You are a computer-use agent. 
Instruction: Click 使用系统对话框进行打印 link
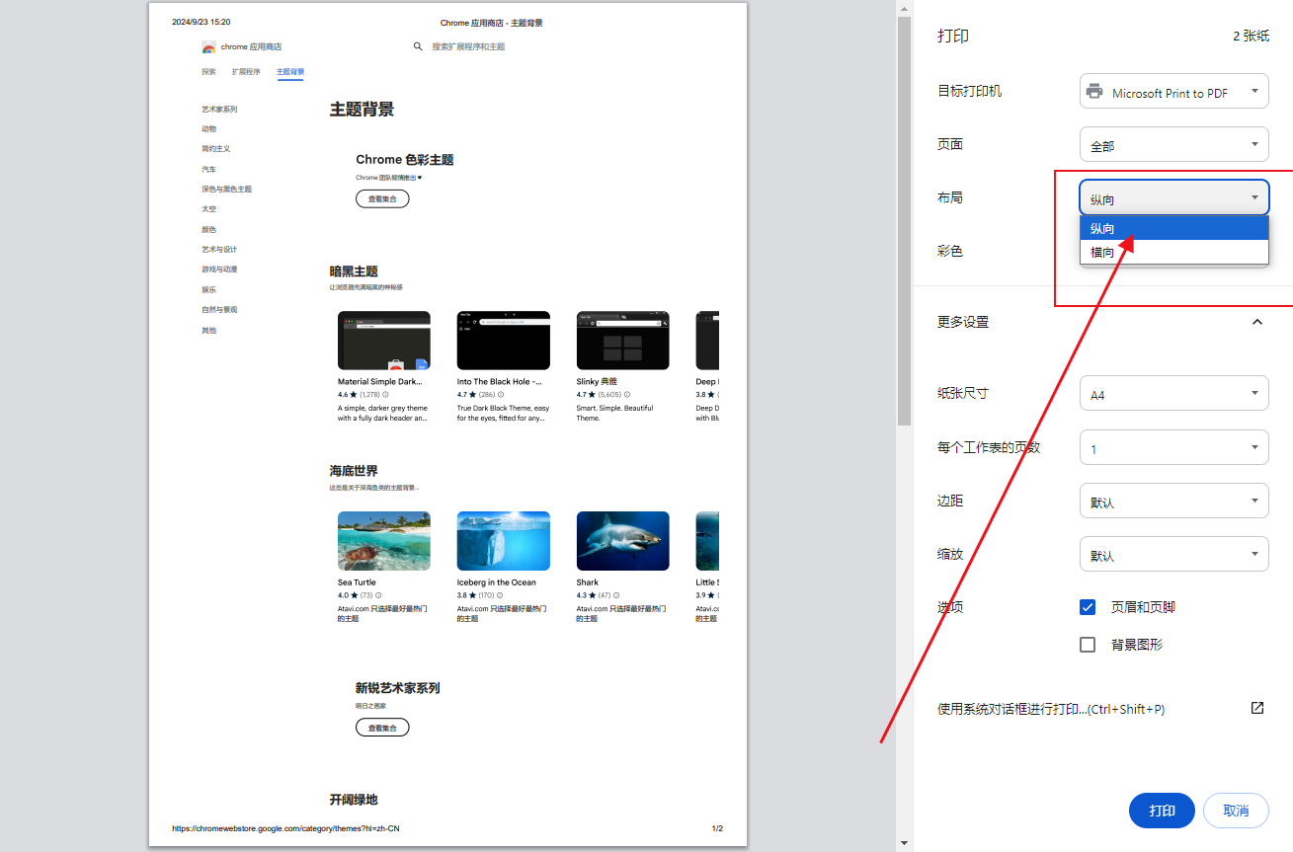pos(1051,709)
